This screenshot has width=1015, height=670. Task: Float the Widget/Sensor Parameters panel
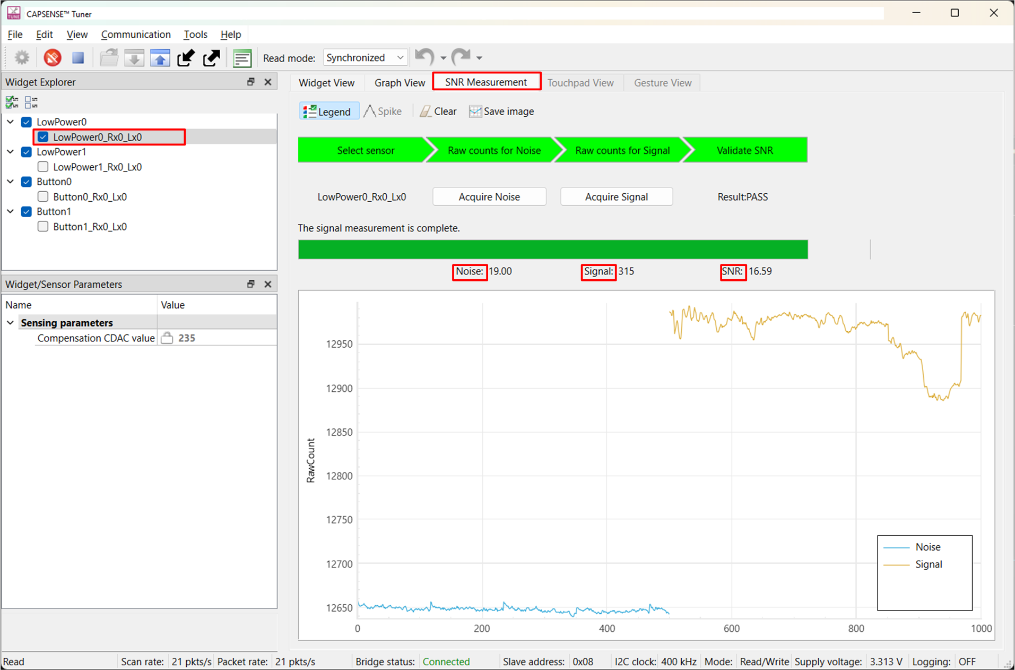click(251, 284)
